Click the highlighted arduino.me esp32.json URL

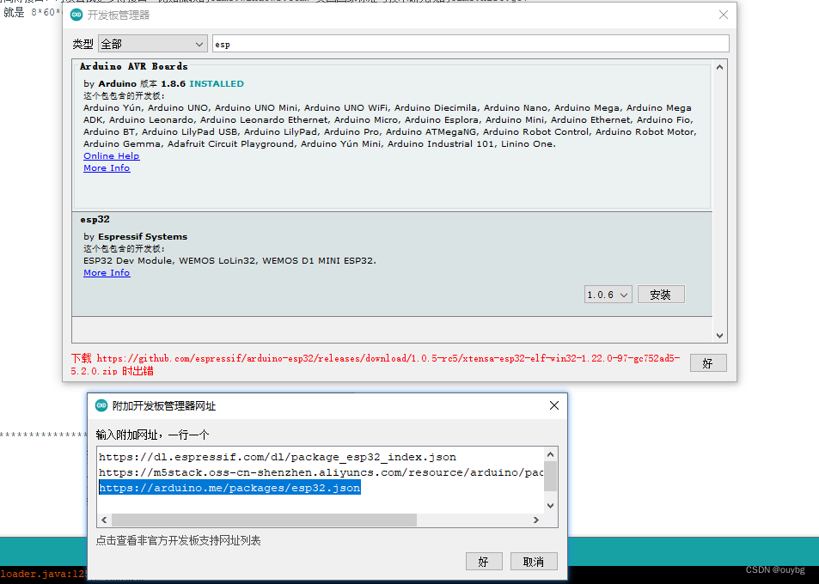click(229, 488)
